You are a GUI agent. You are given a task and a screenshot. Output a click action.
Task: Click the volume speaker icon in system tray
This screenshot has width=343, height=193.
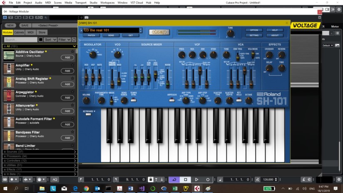tap(304, 188)
